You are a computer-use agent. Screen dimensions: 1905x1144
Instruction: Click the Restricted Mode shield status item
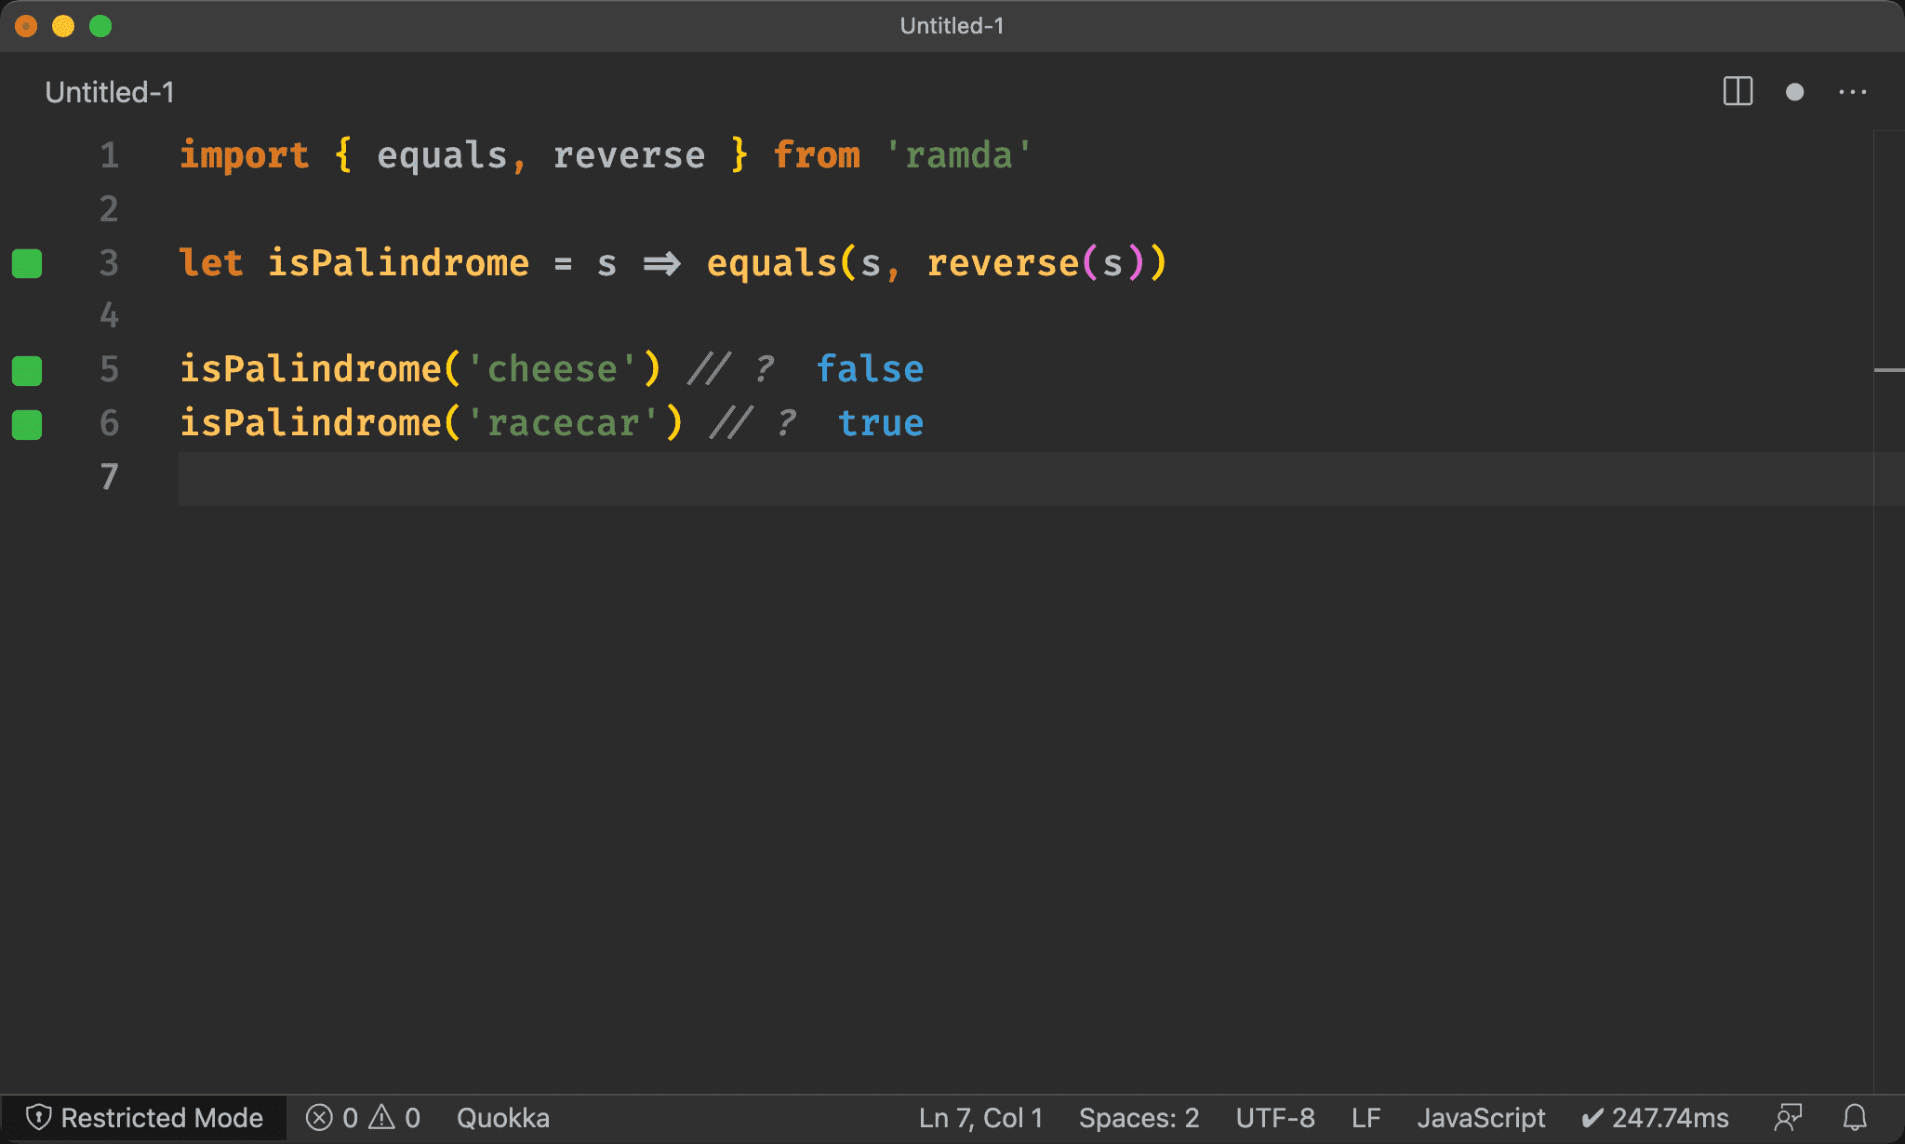(x=144, y=1118)
